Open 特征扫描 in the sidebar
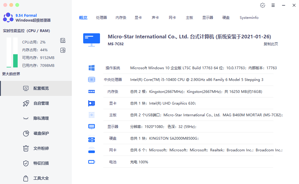 [x=36, y=163]
